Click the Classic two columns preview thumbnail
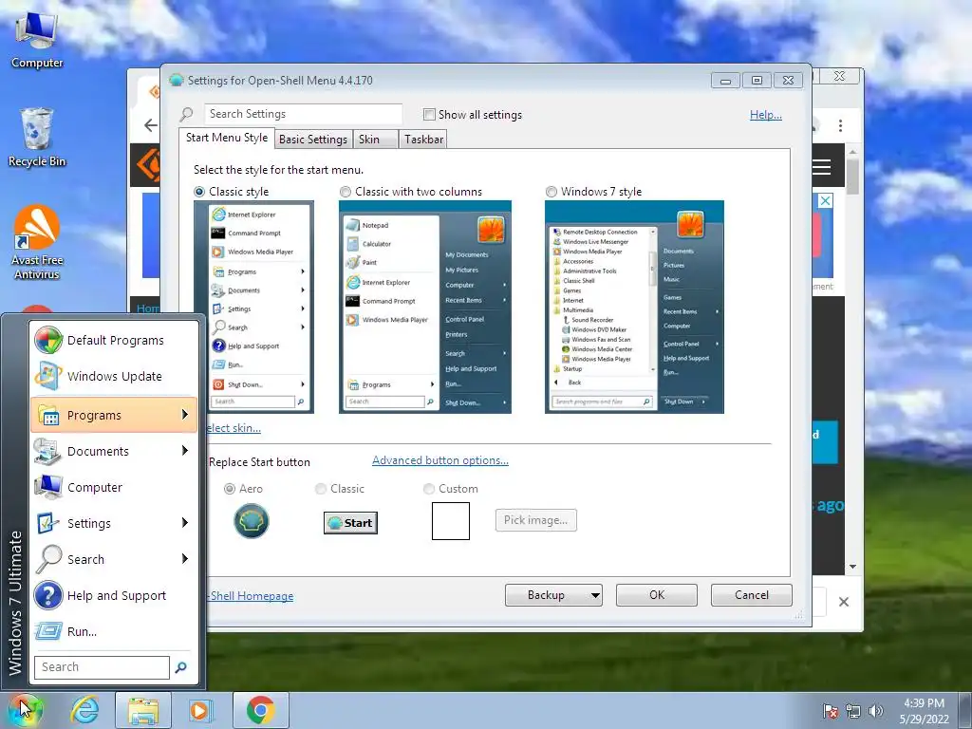The image size is (972, 729). pyautogui.click(x=425, y=307)
